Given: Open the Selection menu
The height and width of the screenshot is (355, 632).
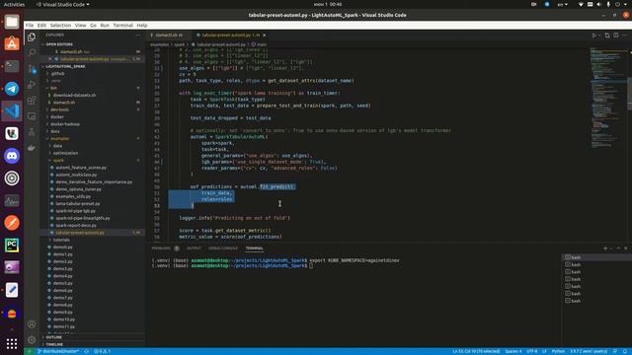Looking at the screenshot, I should 60,26.
